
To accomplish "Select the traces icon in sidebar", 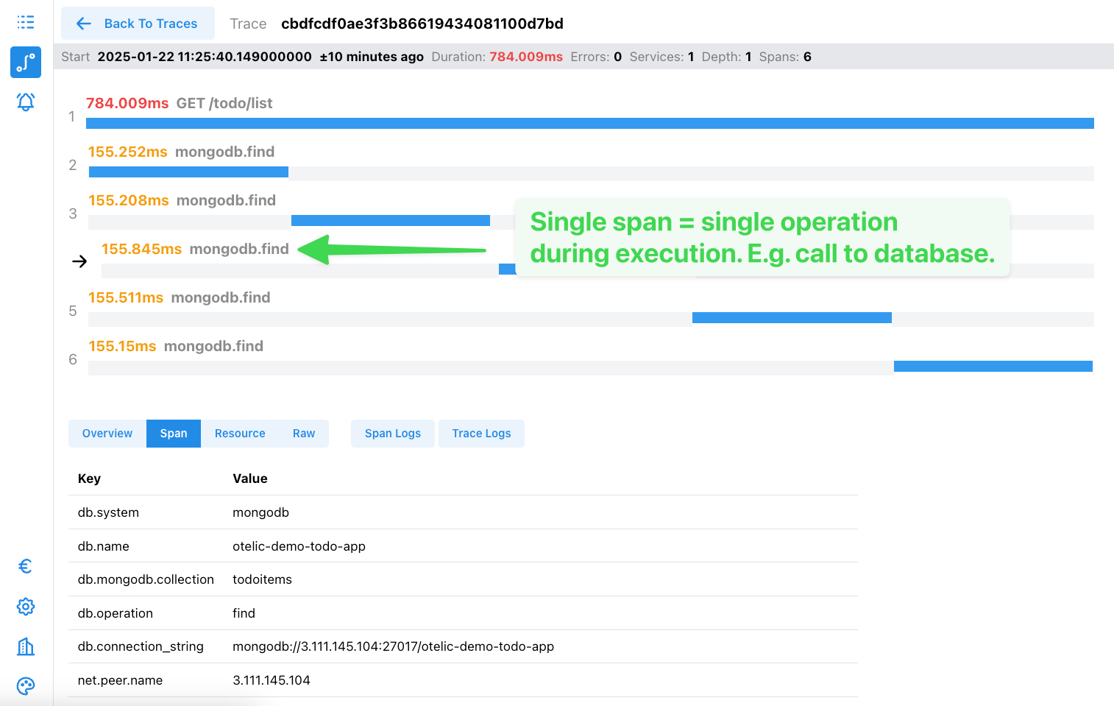I will click(26, 63).
